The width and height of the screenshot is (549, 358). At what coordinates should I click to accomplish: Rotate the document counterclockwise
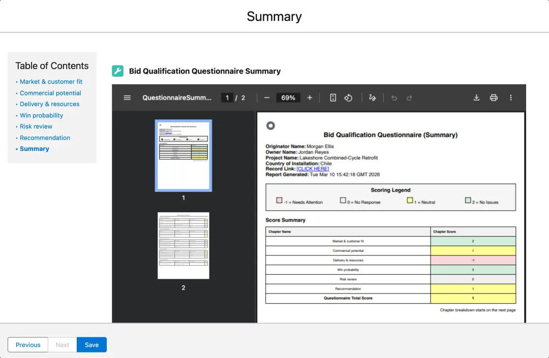tap(348, 97)
